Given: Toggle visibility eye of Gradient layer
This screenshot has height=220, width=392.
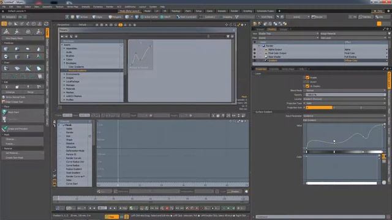Looking at the screenshot, I should [255, 61].
